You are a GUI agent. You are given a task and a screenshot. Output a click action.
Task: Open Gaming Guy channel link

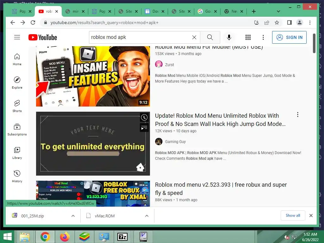point(175,142)
